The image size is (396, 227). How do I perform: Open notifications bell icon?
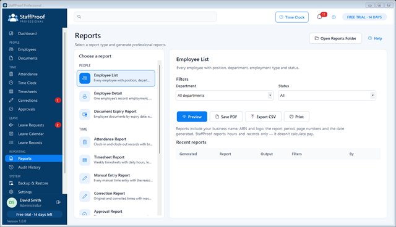pyautogui.click(x=319, y=17)
